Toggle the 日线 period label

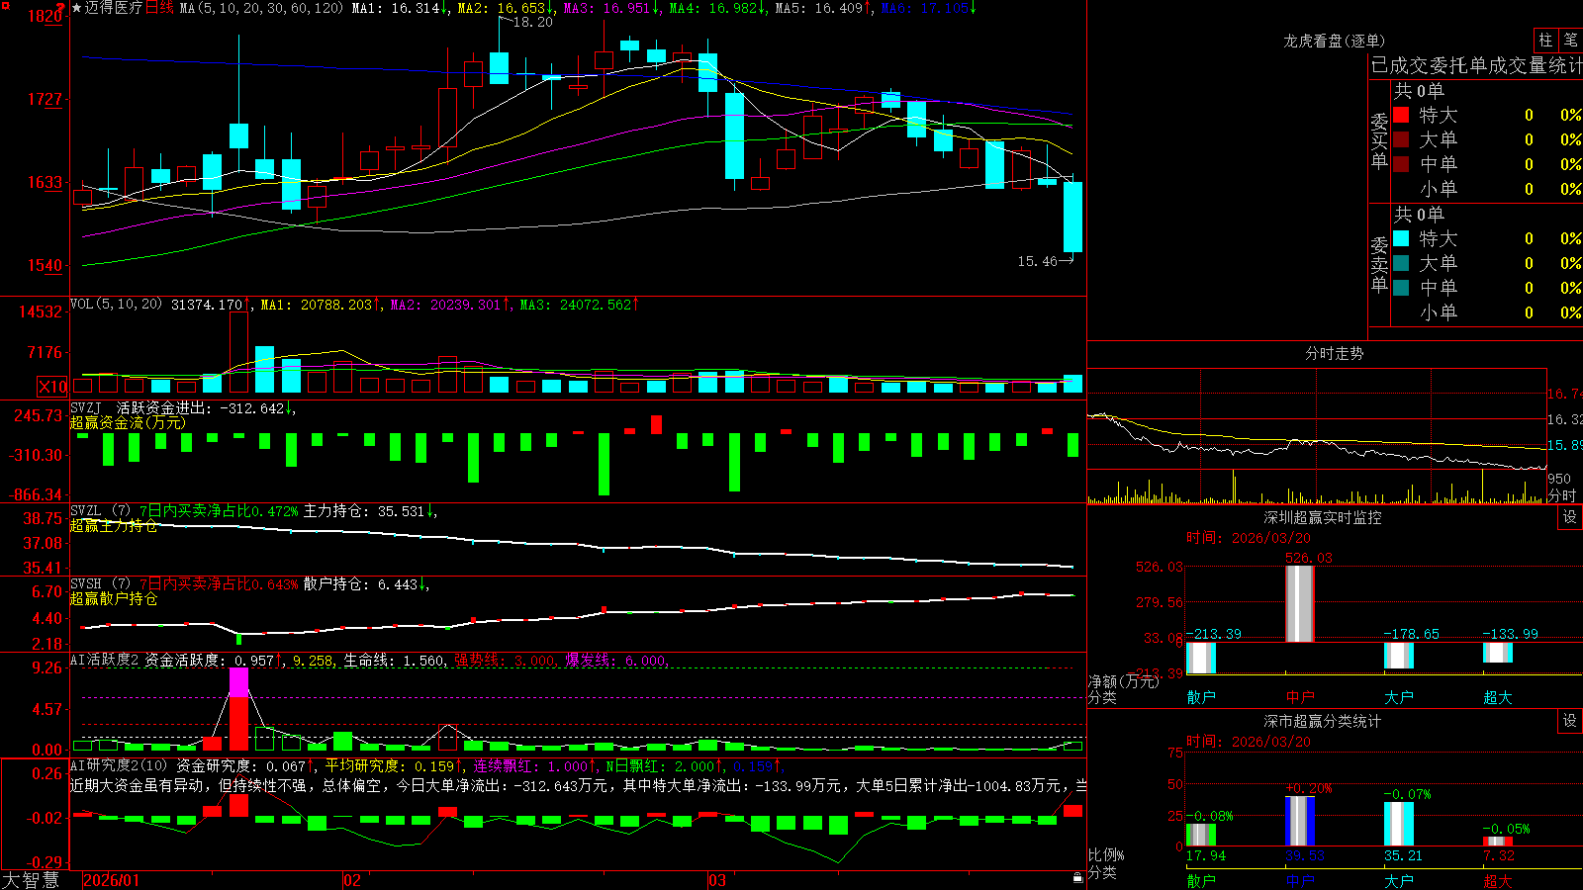point(159,8)
